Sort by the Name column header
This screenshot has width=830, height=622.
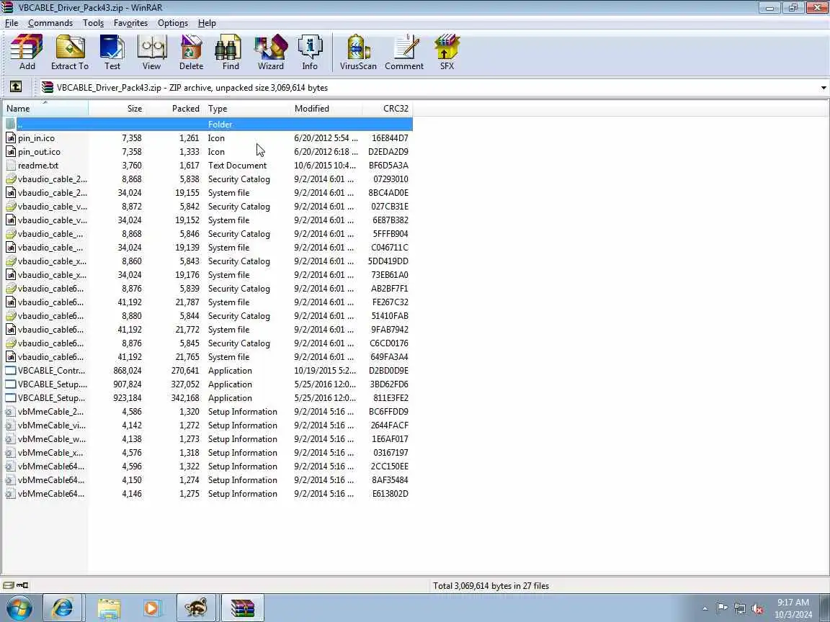click(x=45, y=109)
